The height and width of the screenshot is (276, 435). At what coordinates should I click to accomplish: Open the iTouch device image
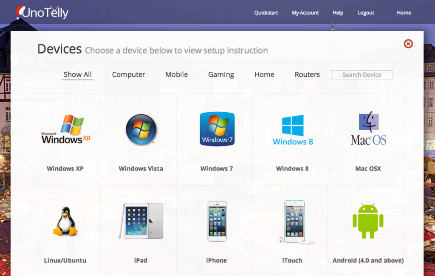pos(296,222)
